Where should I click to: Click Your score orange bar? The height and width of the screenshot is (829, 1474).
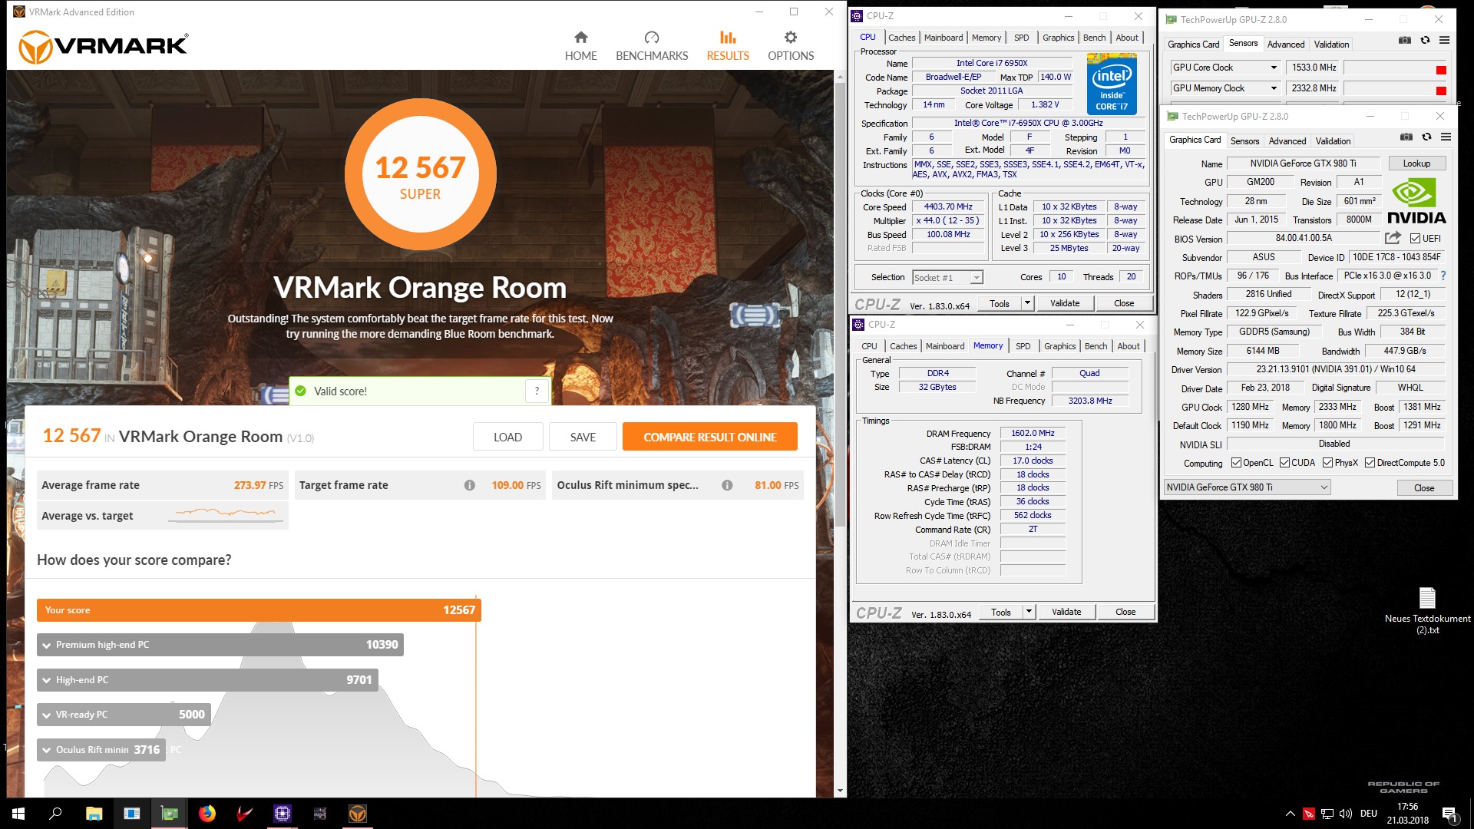(259, 610)
